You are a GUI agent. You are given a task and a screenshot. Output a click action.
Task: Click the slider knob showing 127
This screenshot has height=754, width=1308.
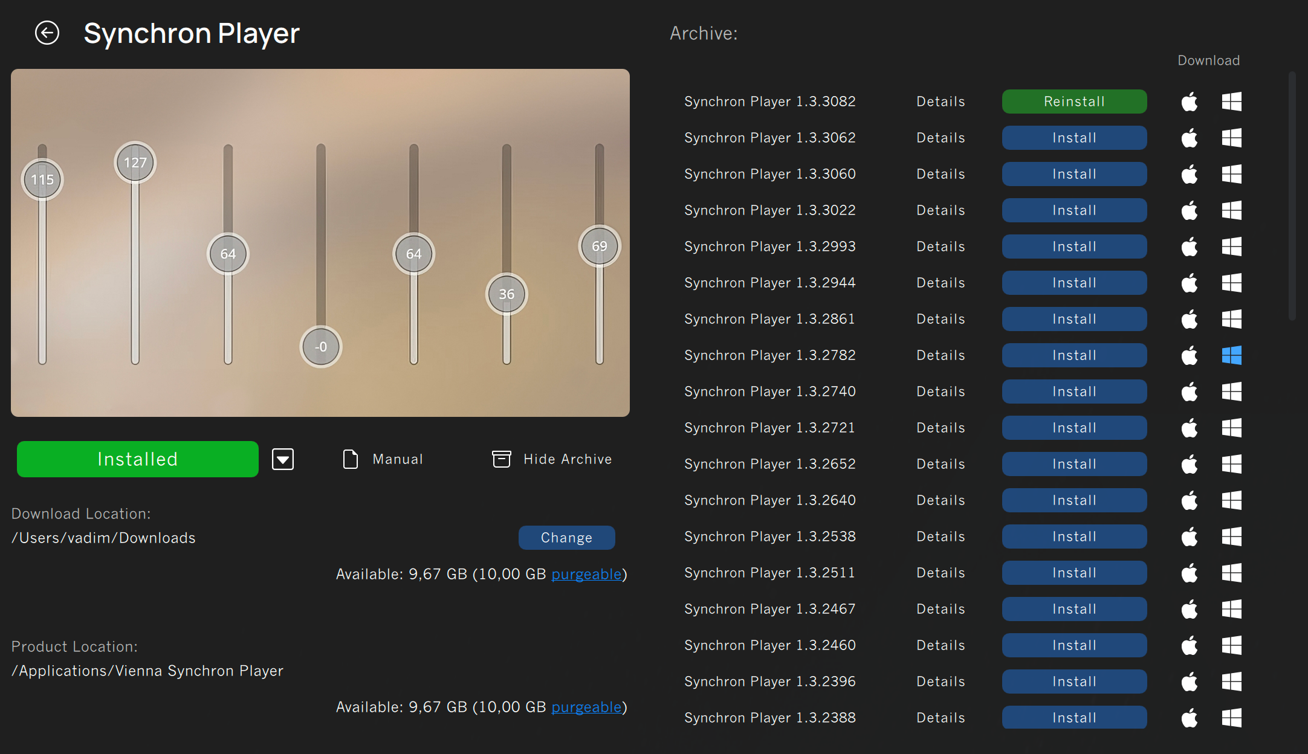coord(135,163)
